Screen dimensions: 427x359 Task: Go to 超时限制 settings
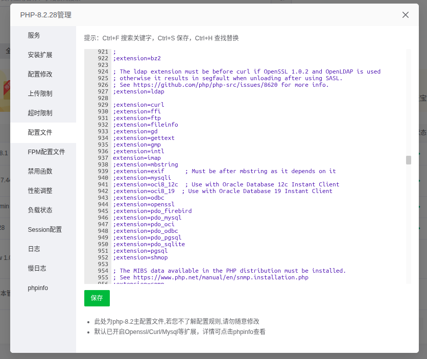tap(40, 113)
